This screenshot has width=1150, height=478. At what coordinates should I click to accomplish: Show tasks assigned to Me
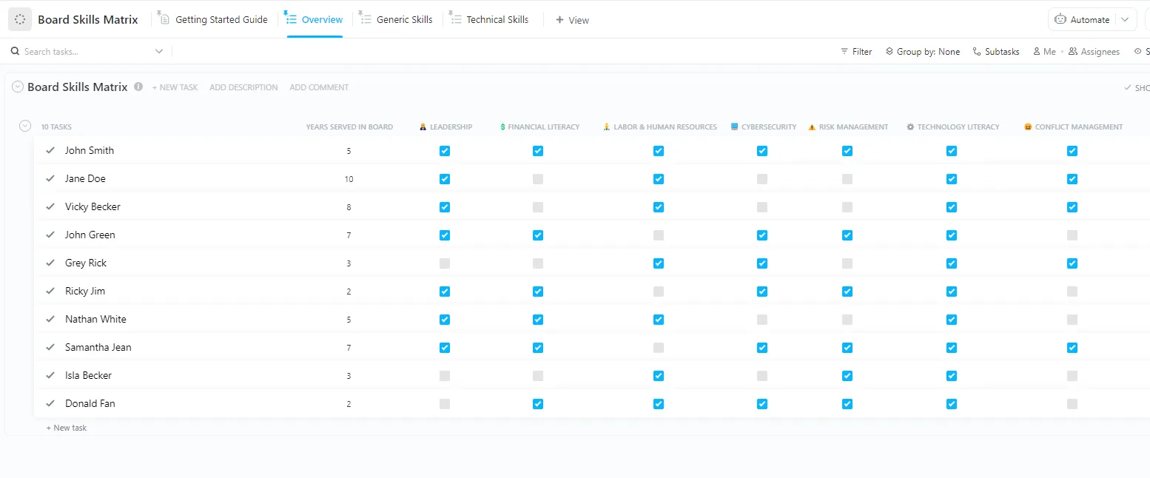click(1044, 52)
